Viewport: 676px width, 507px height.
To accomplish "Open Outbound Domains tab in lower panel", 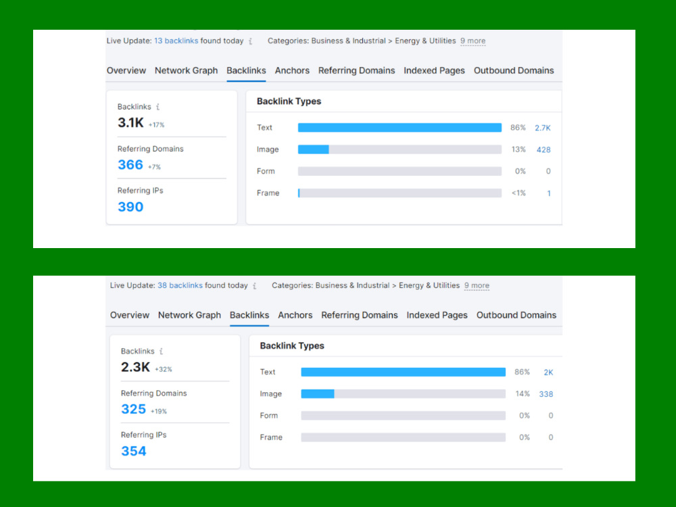I will coord(516,315).
